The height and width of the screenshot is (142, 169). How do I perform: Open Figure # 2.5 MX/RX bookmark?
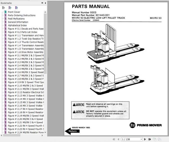coord(26,69)
